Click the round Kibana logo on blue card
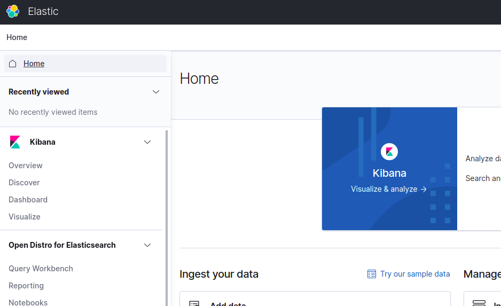 pyautogui.click(x=389, y=152)
